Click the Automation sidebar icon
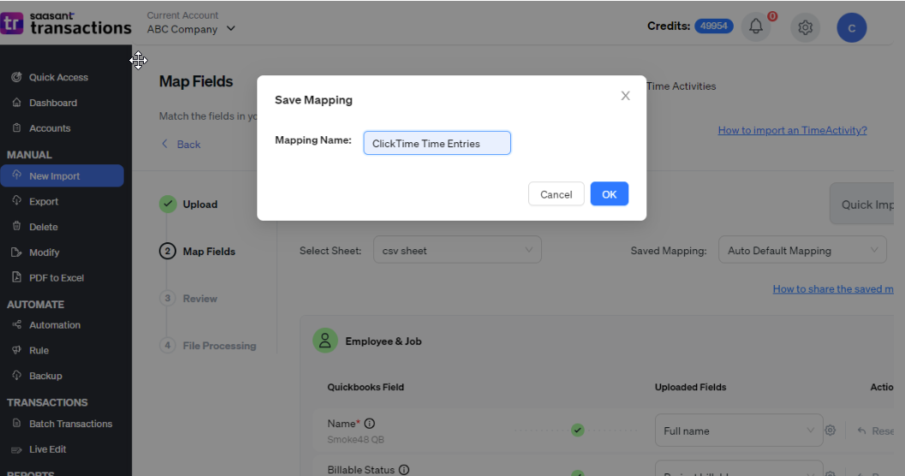The image size is (905, 476). point(17,324)
